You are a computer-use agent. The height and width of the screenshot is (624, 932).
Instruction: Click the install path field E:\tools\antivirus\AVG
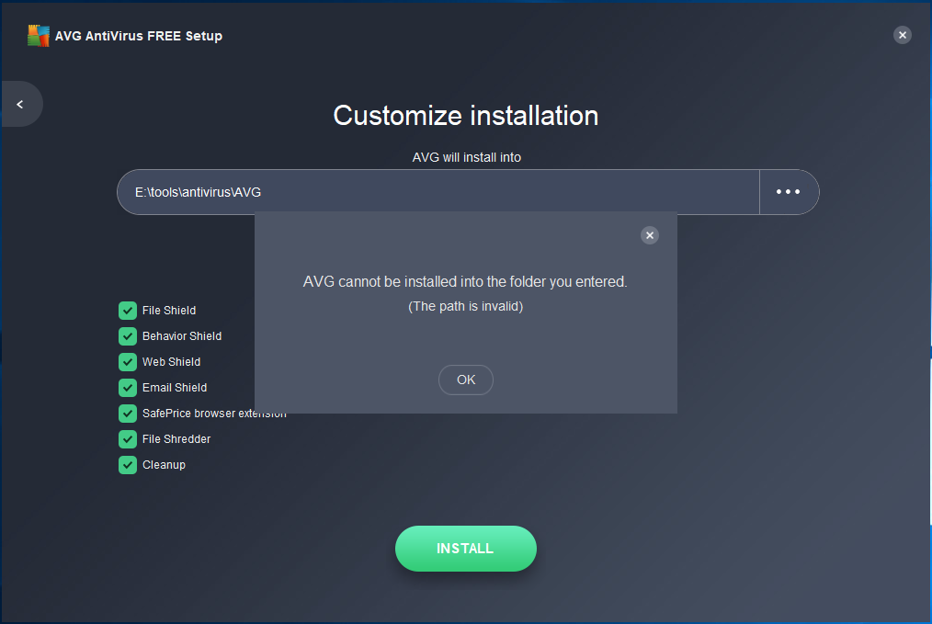[x=438, y=192]
